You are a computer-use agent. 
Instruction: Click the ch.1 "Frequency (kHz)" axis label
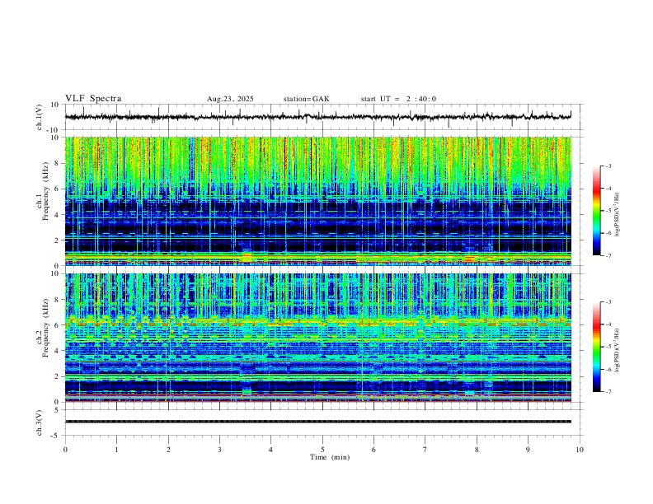[x=45, y=192]
